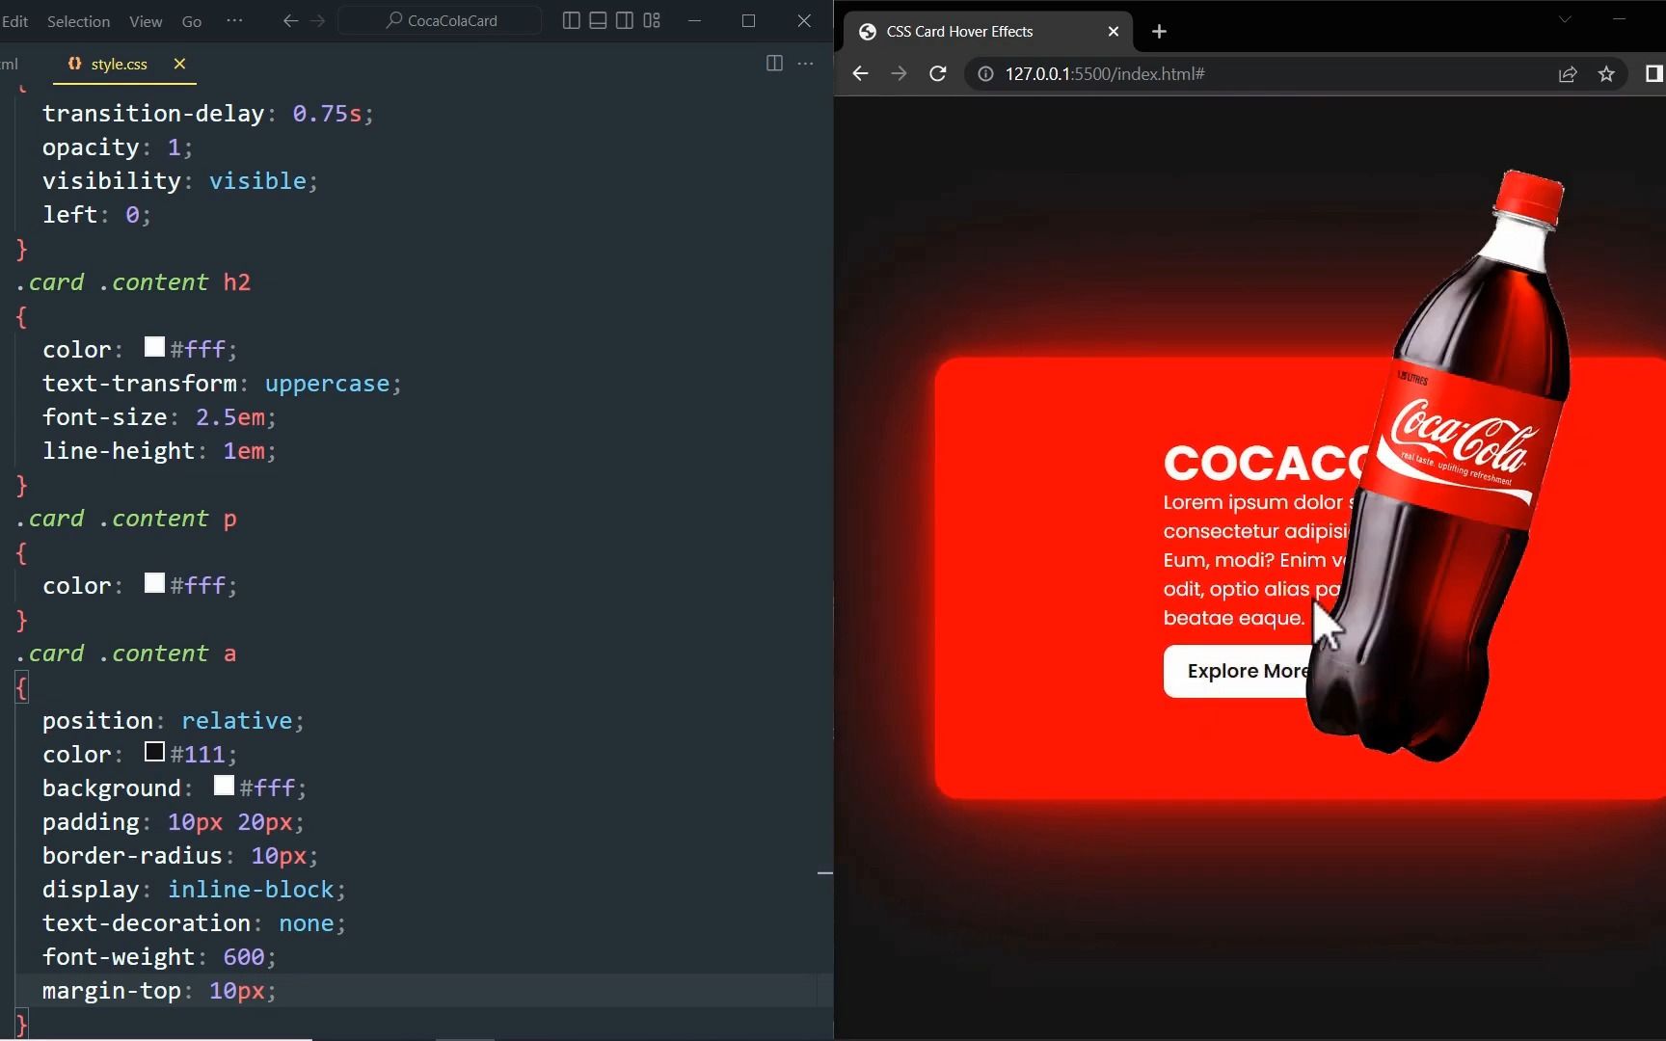Viewport: 1666px width, 1041px height.
Task: Toggle the search box in the editor titlebar
Action: pyautogui.click(x=440, y=20)
